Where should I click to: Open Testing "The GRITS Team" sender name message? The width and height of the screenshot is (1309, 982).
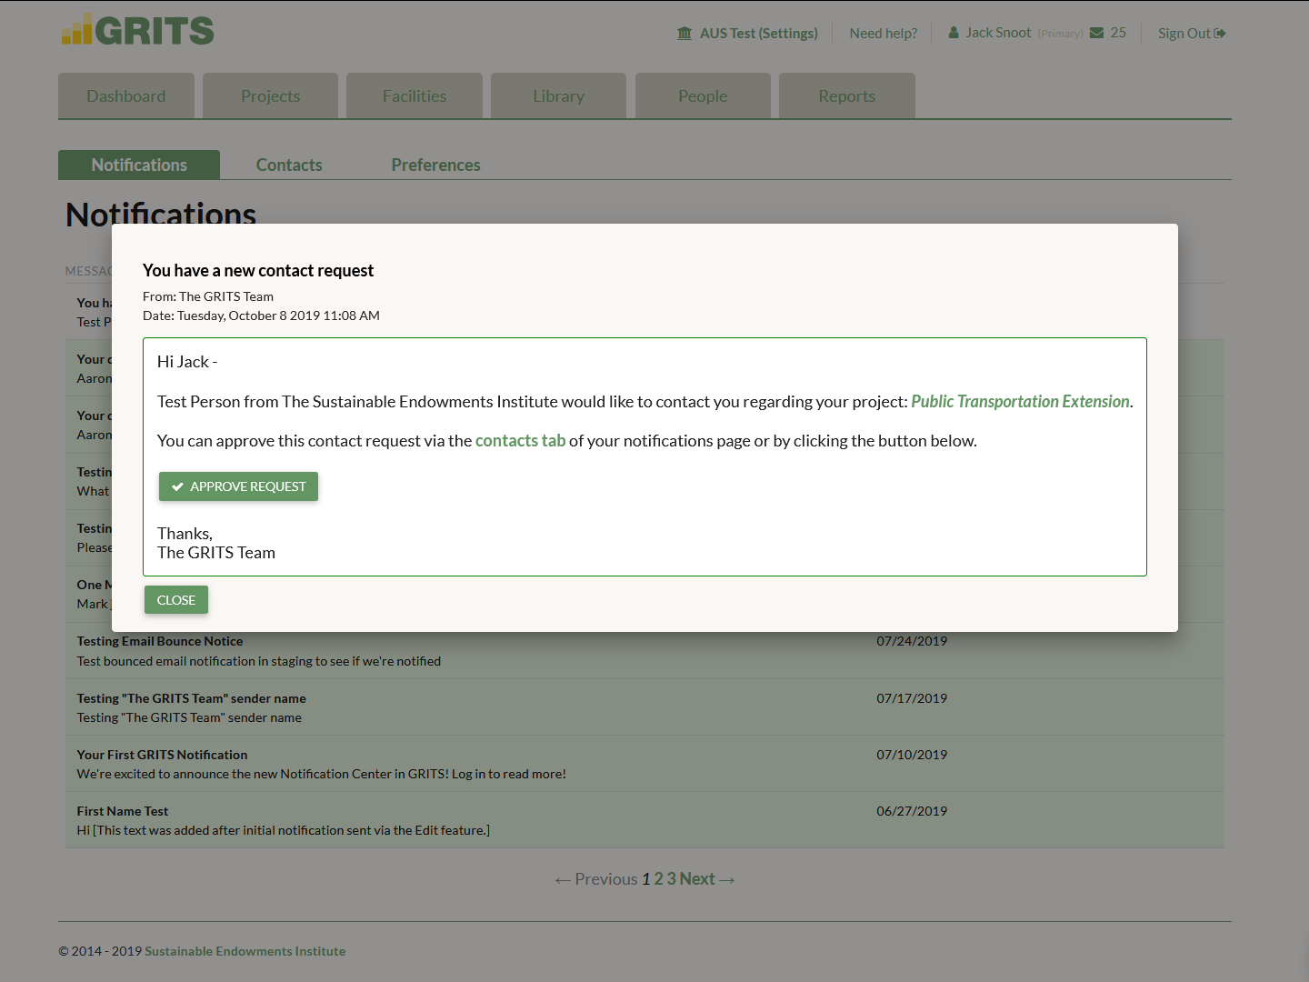pos(191,698)
